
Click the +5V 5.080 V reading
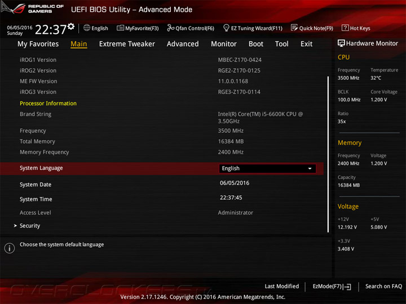[378, 227]
